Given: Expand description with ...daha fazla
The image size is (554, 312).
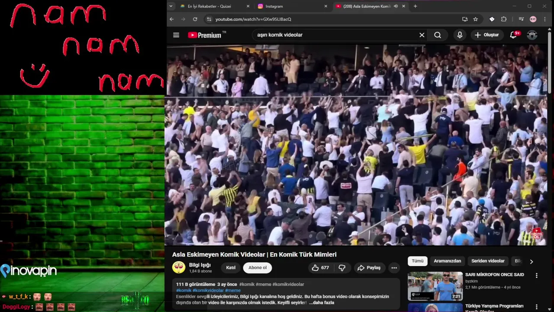Looking at the screenshot, I should point(322,302).
